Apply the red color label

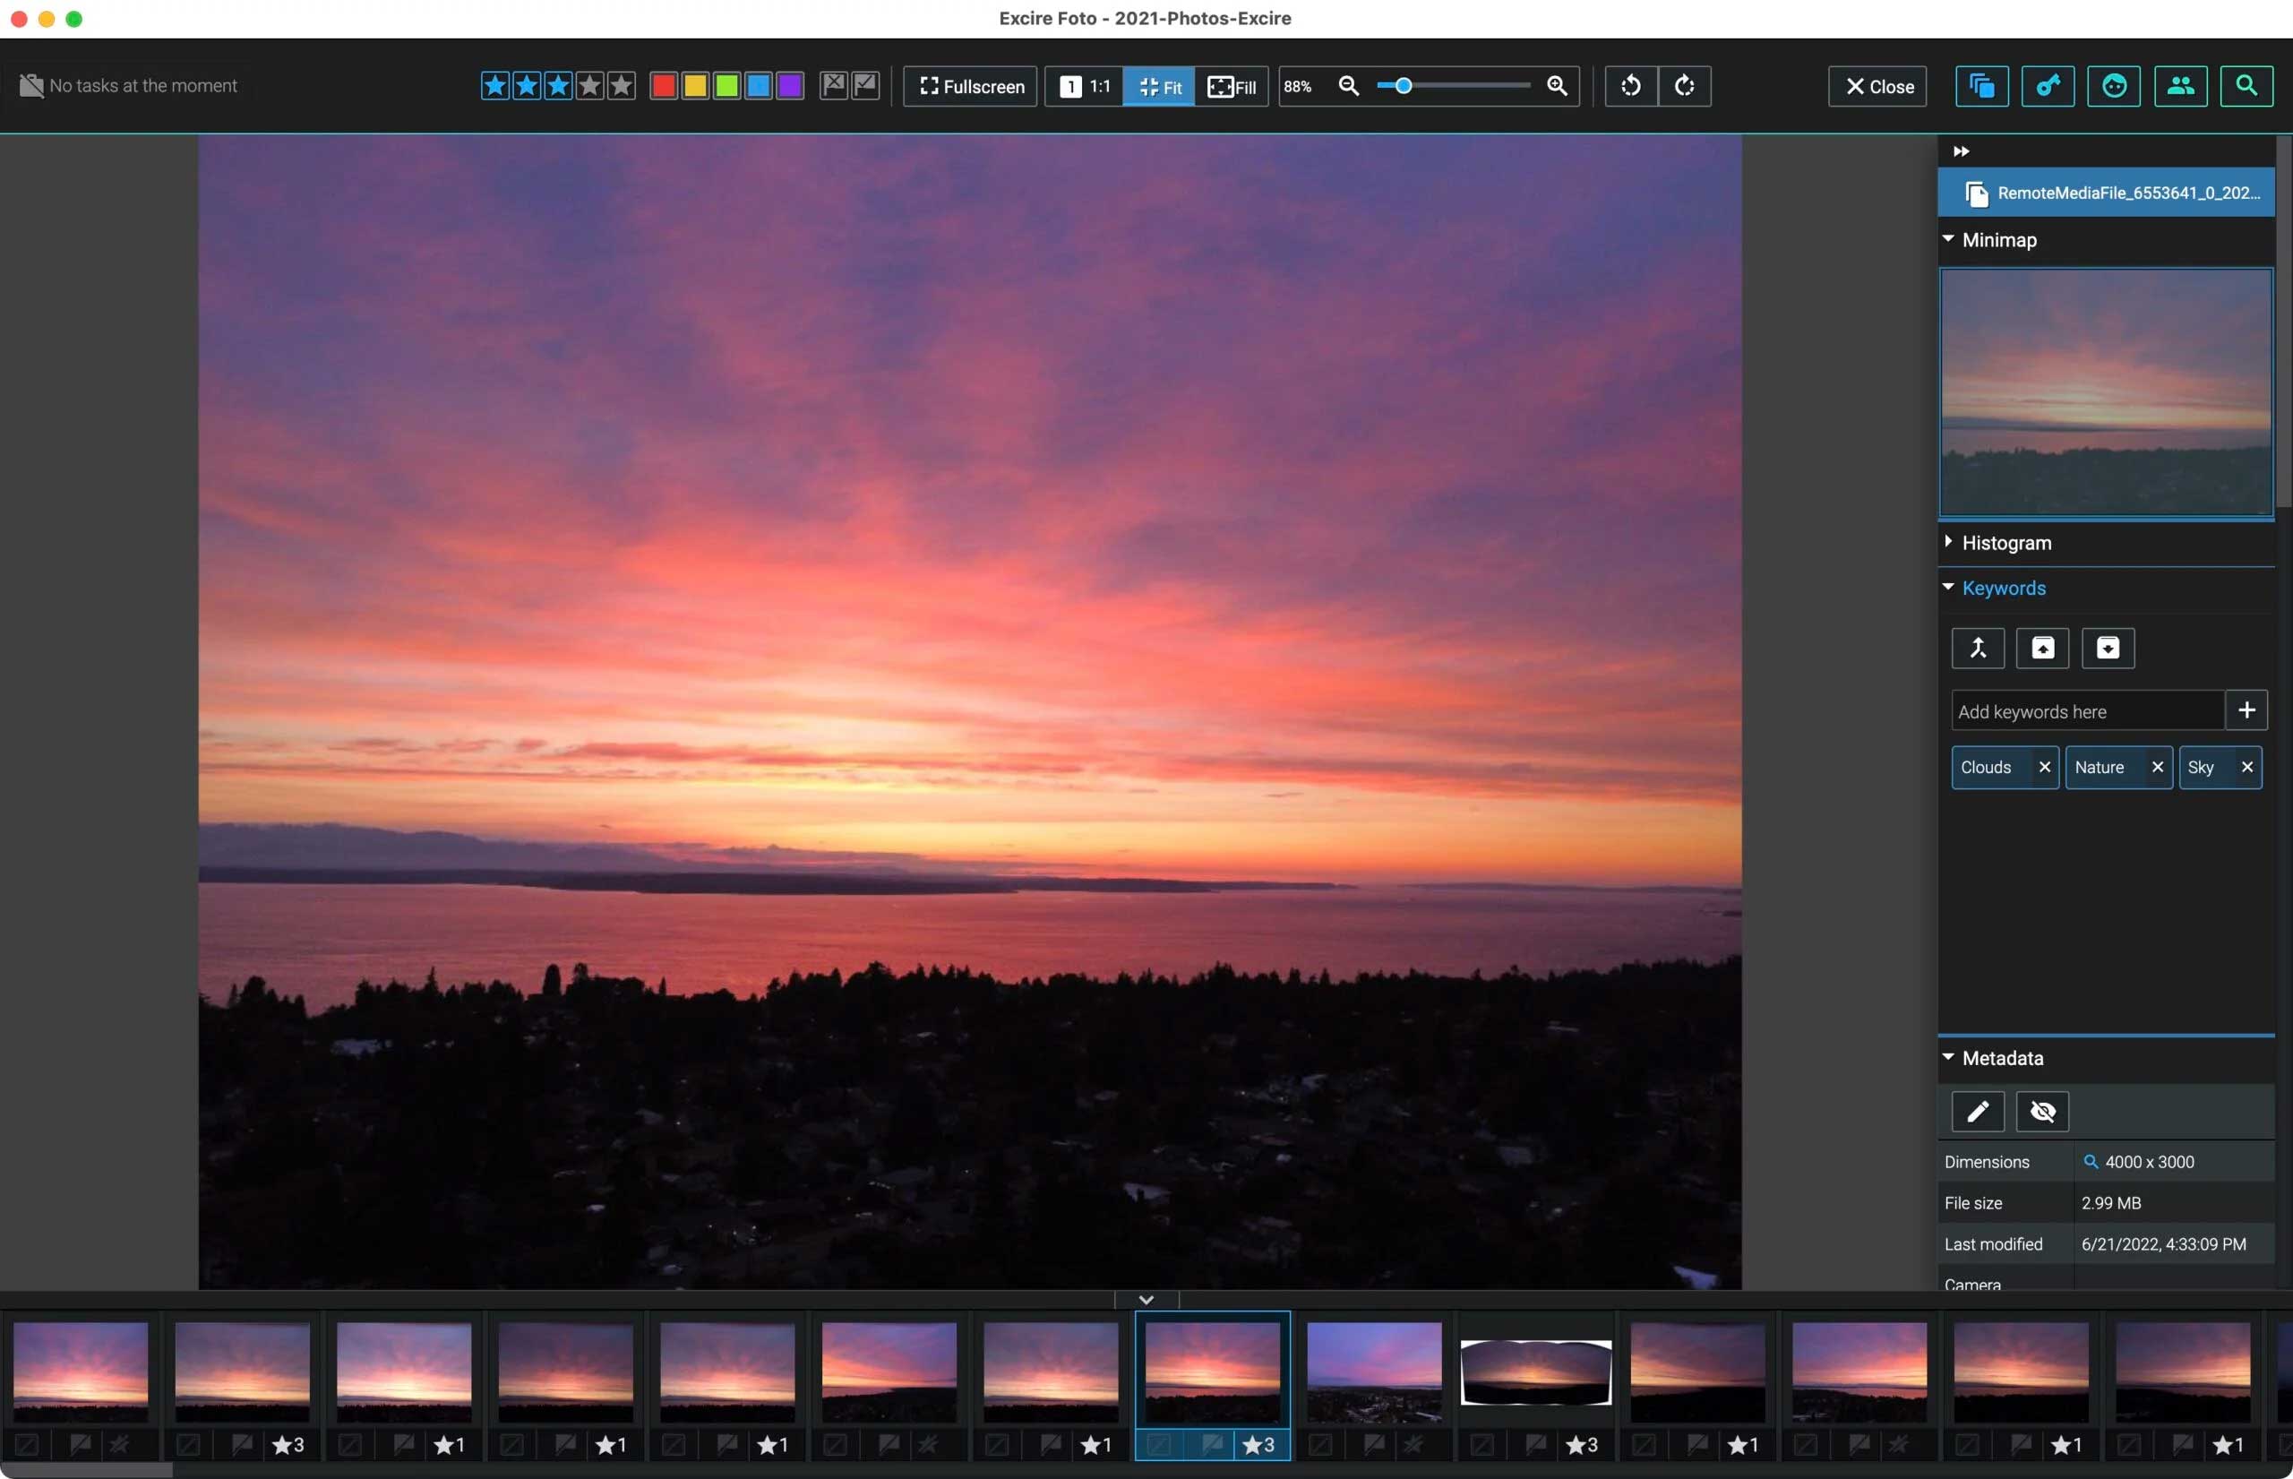pyautogui.click(x=664, y=86)
